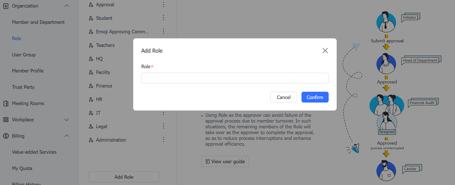
Task: Click Add Role button below list
Action: pos(124,177)
